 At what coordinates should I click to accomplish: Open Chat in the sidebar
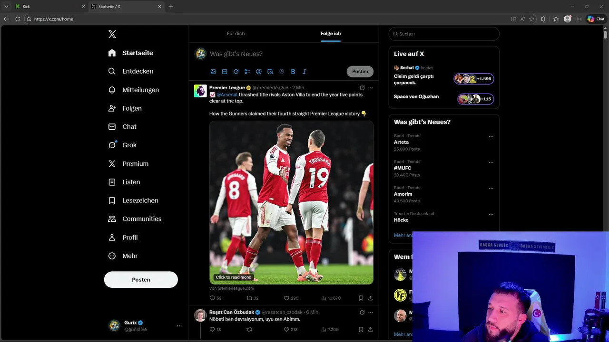coord(122,127)
